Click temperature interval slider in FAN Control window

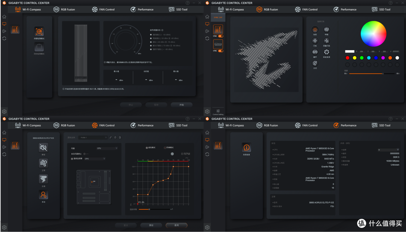(155, 209)
